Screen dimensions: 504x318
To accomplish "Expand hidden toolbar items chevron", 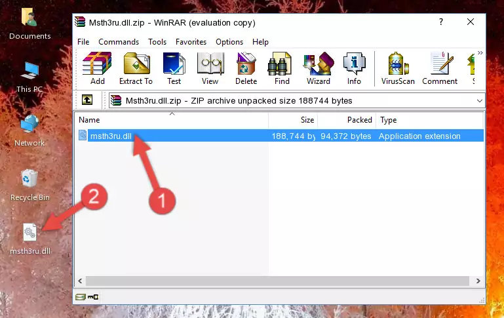I will pos(480,53).
